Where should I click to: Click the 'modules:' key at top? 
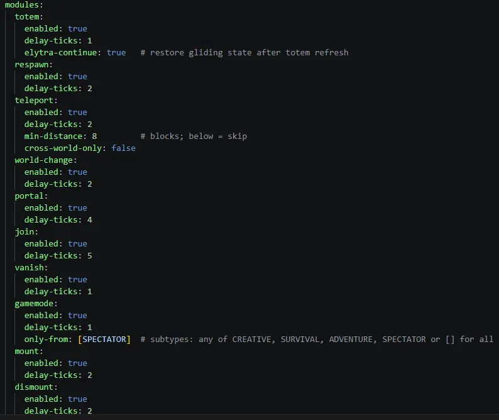coord(23,5)
